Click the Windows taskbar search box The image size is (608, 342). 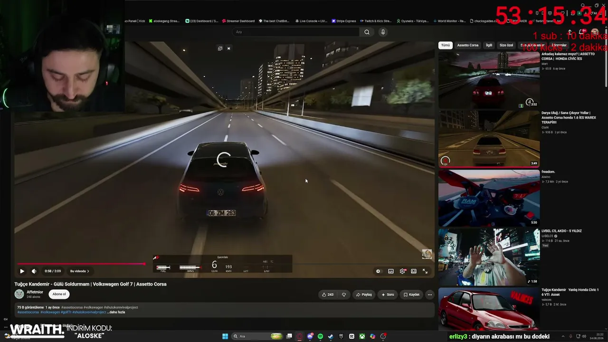pyautogui.click(x=256, y=336)
